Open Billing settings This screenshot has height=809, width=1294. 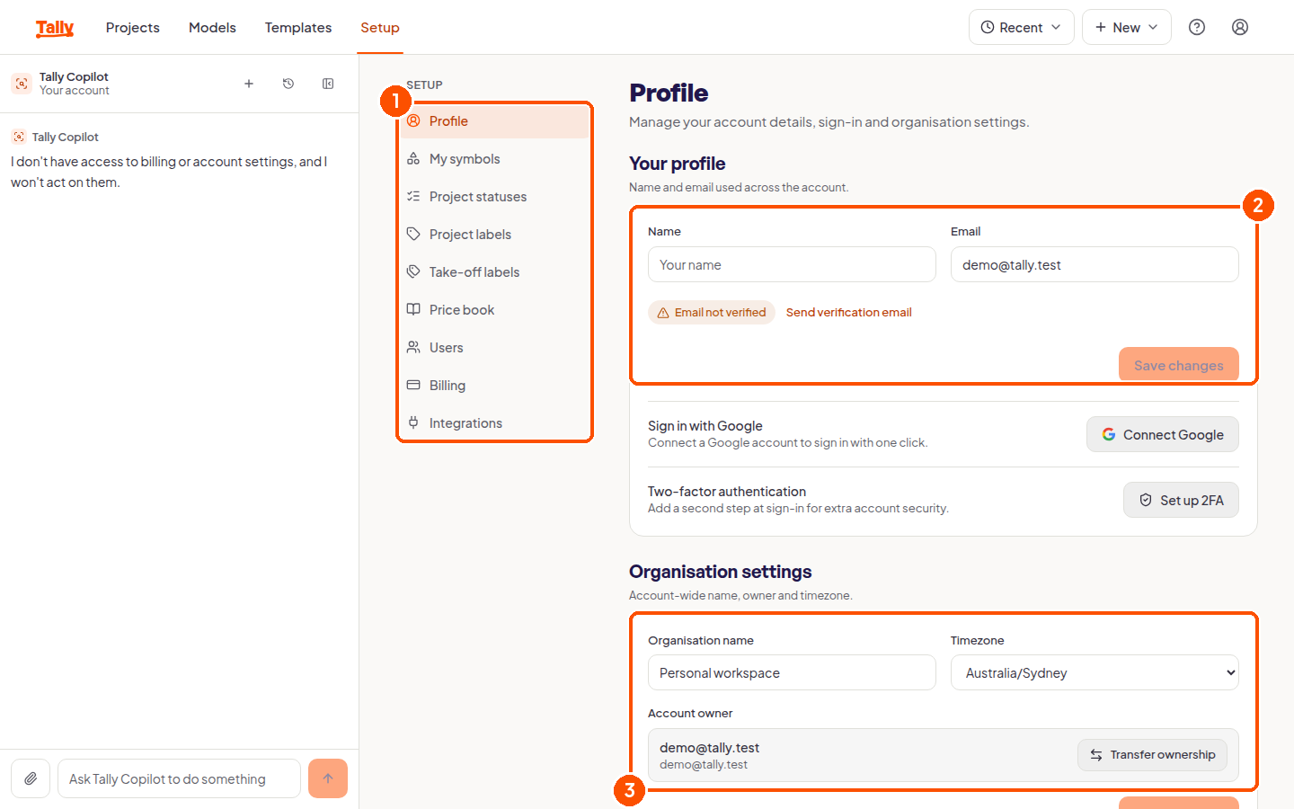[495, 386]
